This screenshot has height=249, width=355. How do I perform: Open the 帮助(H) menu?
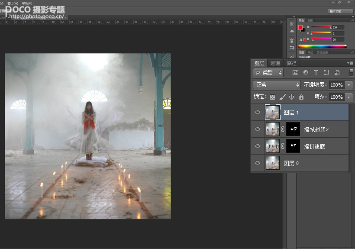tap(27, 3)
